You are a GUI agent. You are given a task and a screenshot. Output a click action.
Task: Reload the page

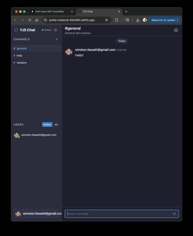point(30,20)
